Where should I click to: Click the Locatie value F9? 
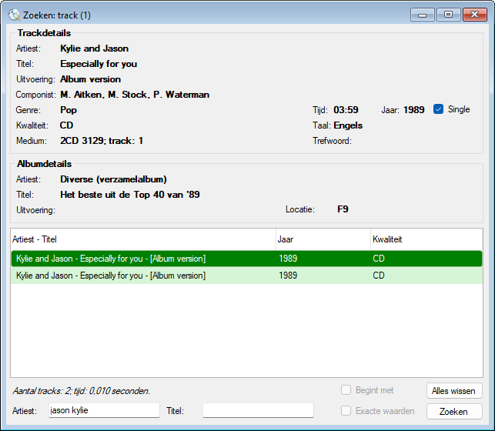[x=343, y=209]
